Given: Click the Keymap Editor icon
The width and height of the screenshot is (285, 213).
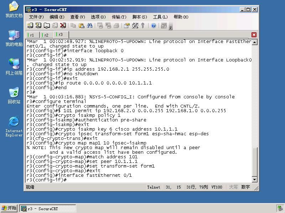Looking at the screenshot, I should [135, 26].
